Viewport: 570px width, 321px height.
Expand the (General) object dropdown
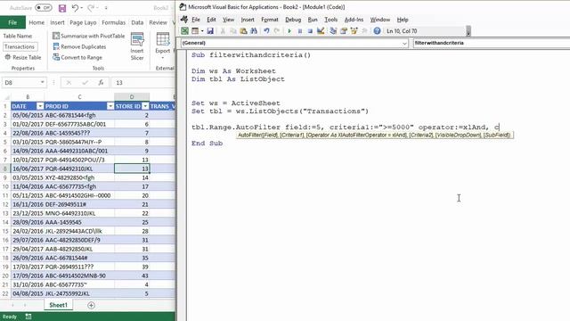coord(404,44)
